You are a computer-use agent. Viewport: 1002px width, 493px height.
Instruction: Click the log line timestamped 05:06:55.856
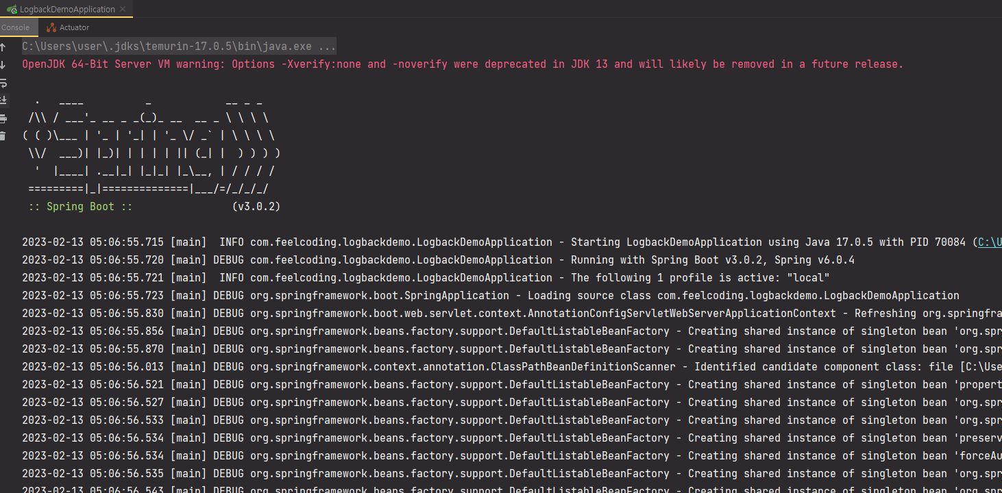click(512, 331)
